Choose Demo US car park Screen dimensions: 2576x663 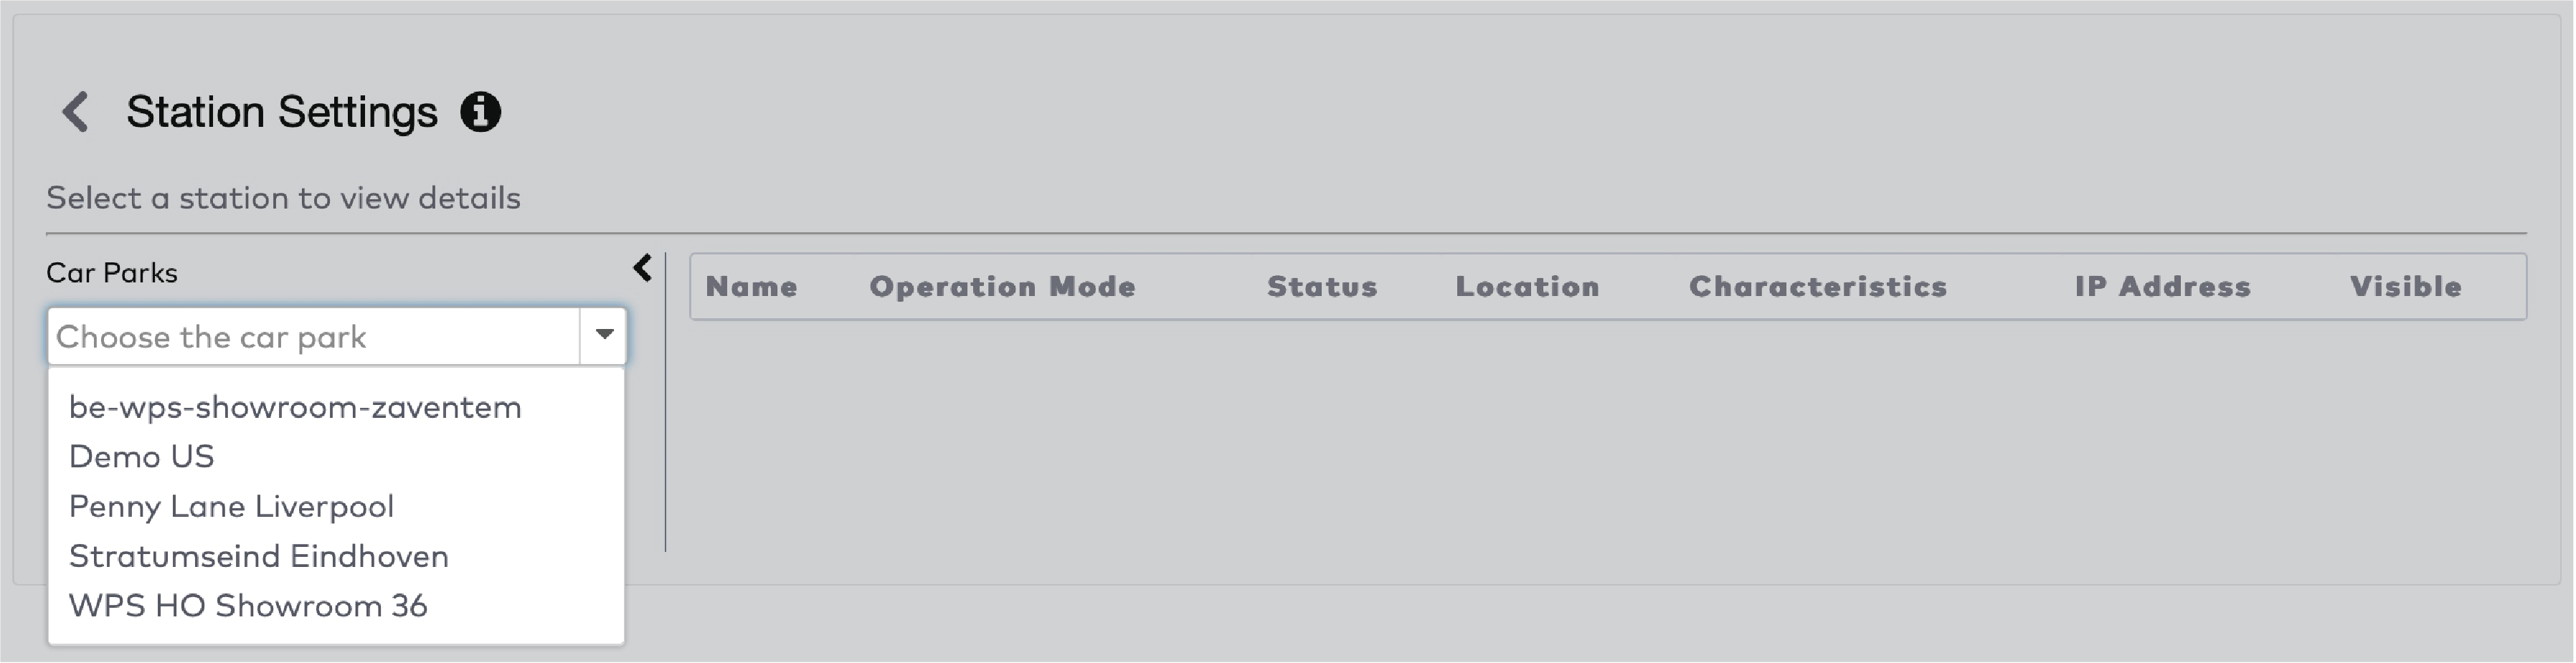click(142, 456)
